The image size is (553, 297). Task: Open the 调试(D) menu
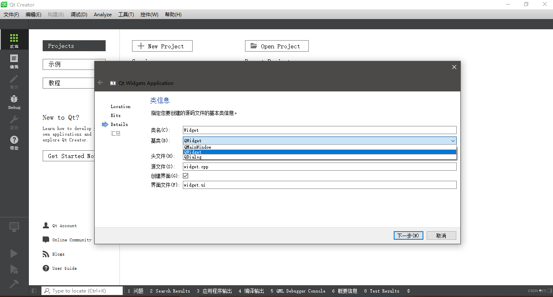coord(79,14)
